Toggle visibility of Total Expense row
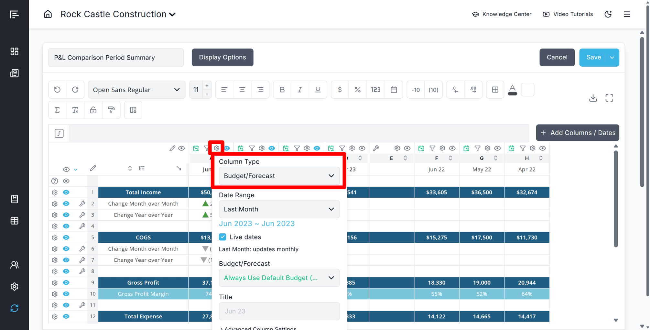650x330 pixels. point(66,316)
